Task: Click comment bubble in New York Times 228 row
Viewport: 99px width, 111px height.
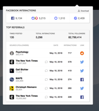Action: (x=46, y=97)
